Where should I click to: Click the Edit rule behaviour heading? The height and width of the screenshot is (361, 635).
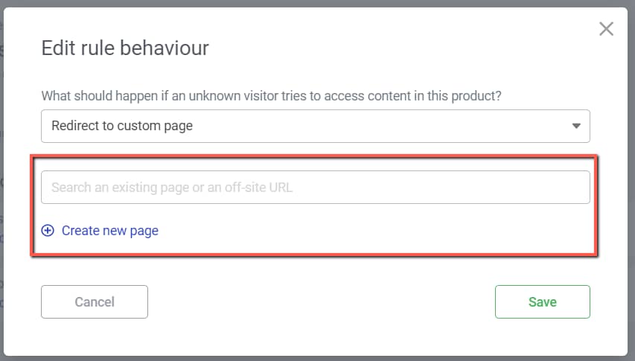[x=125, y=49]
